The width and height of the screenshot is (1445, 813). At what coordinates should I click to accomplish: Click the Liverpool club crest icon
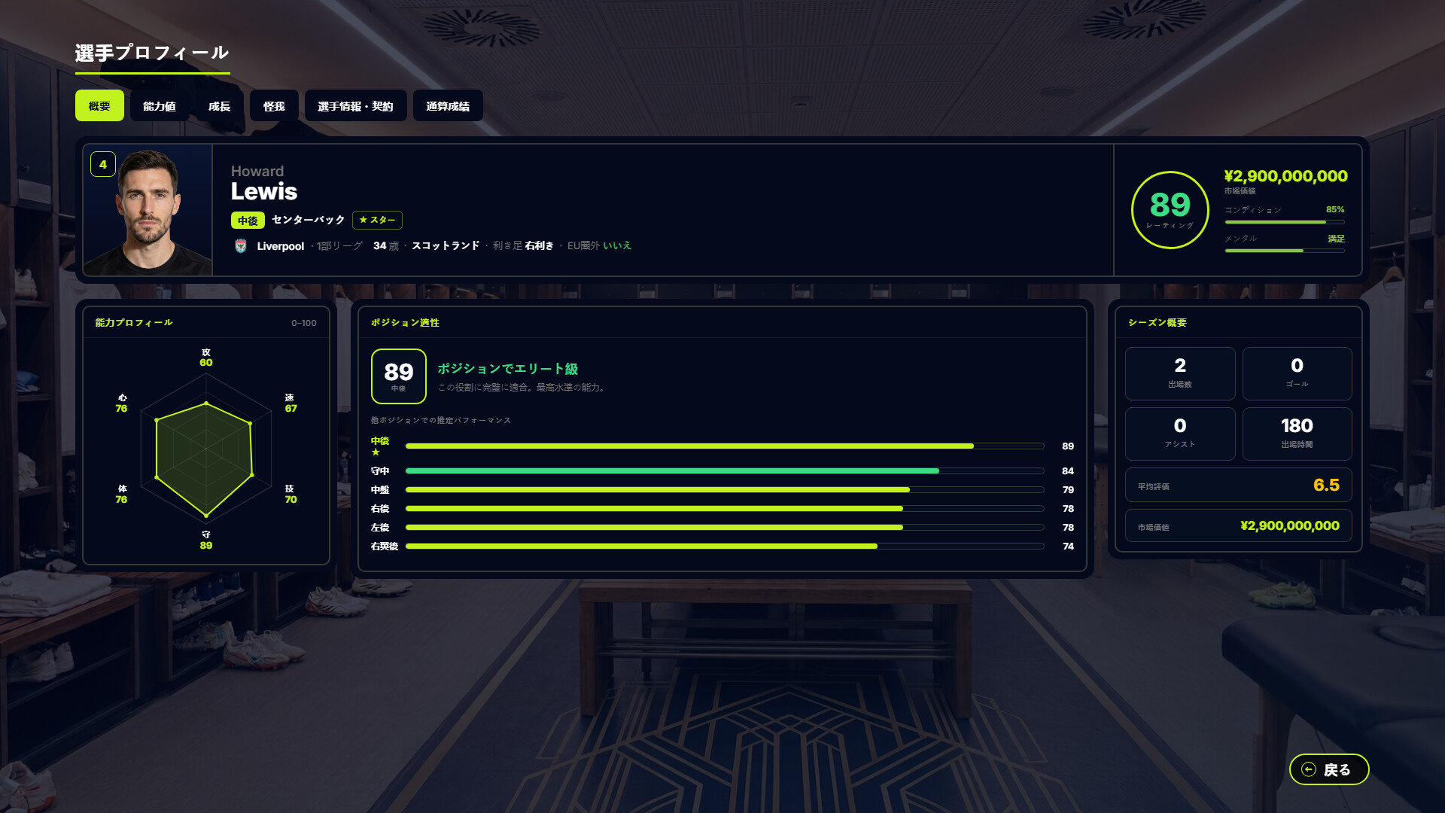point(241,246)
